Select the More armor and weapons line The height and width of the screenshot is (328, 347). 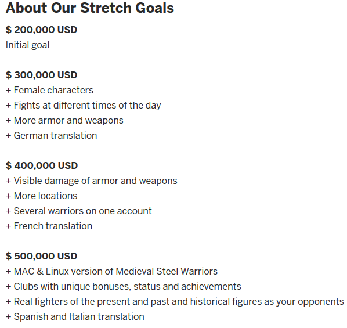coord(64,121)
